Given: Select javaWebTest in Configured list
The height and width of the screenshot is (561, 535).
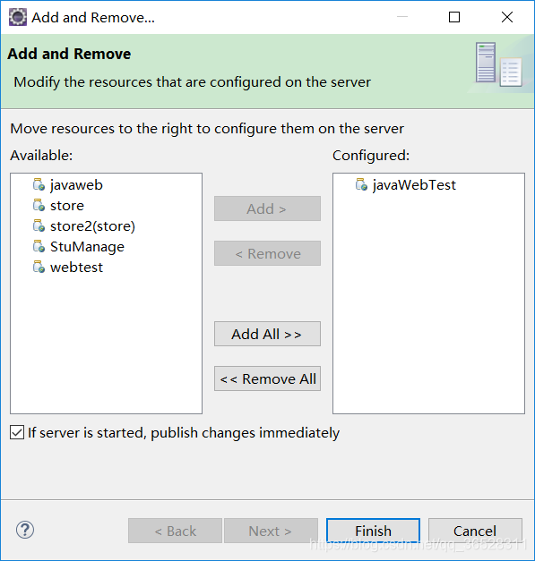Looking at the screenshot, I should (414, 185).
